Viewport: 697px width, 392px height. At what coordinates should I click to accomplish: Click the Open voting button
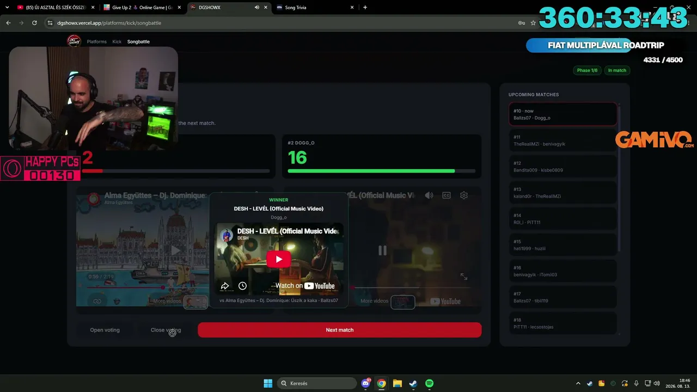click(x=105, y=330)
